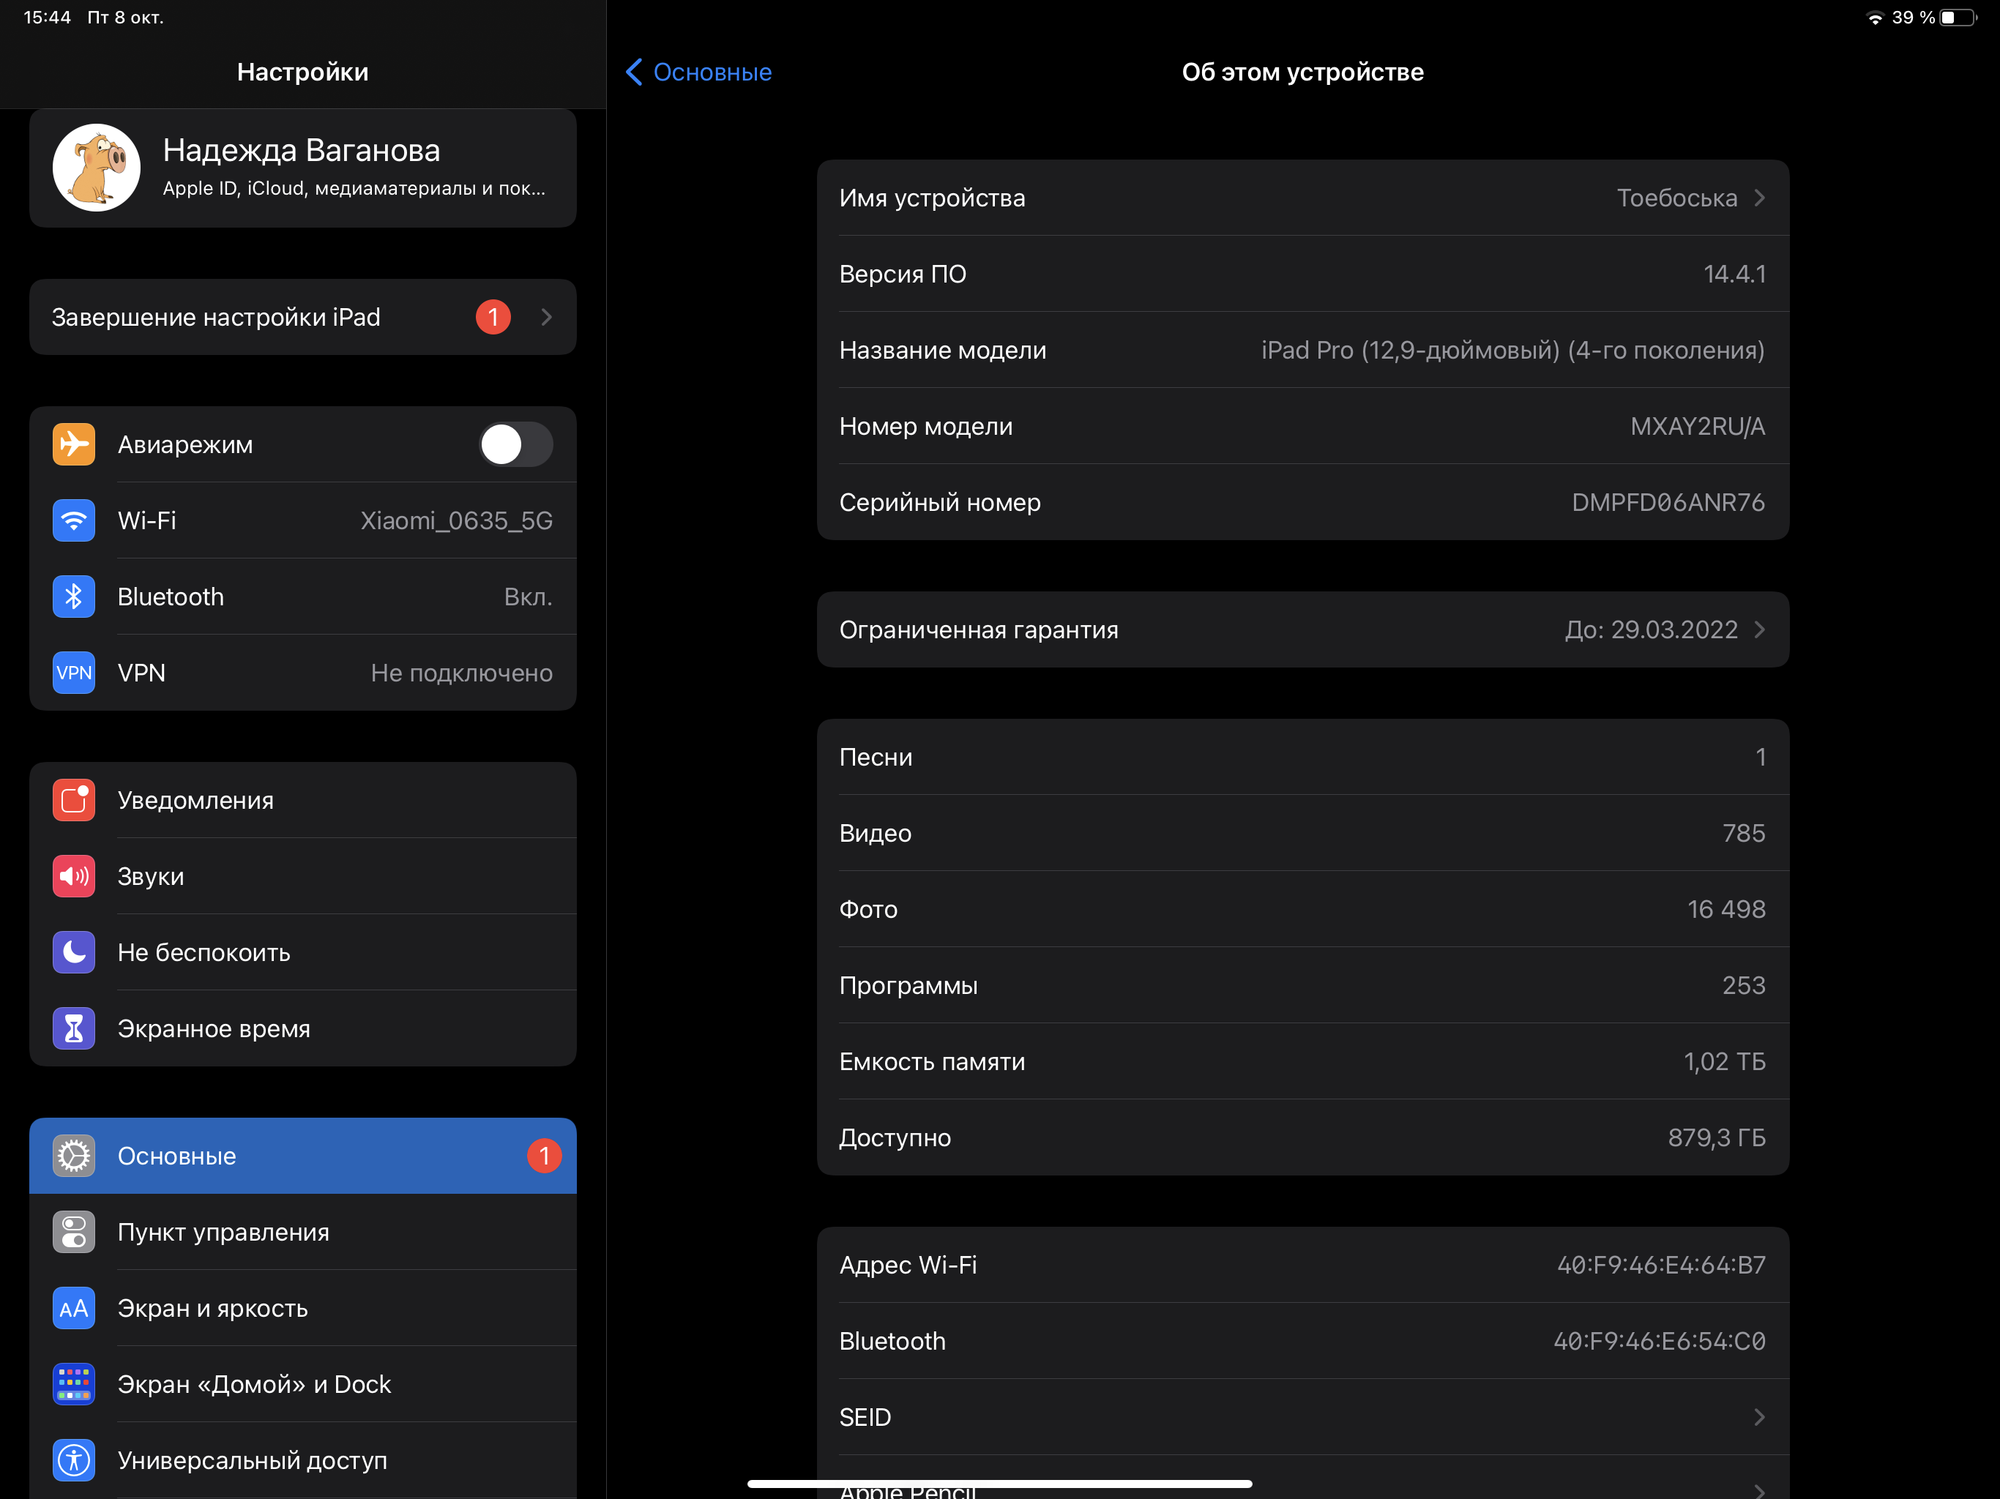Tap the Уведомления red icon
Screen dimensions: 2000x1499
click(73, 800)
